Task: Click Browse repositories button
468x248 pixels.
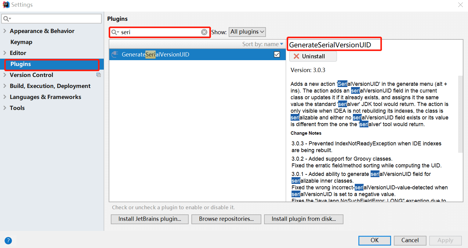Action: [226, 219]
